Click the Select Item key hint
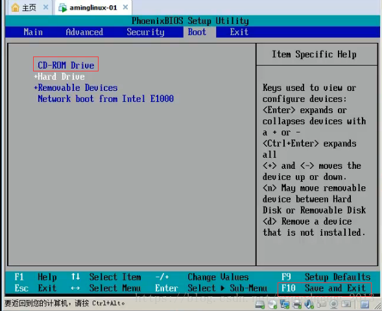382x311 pixels. 106,277
